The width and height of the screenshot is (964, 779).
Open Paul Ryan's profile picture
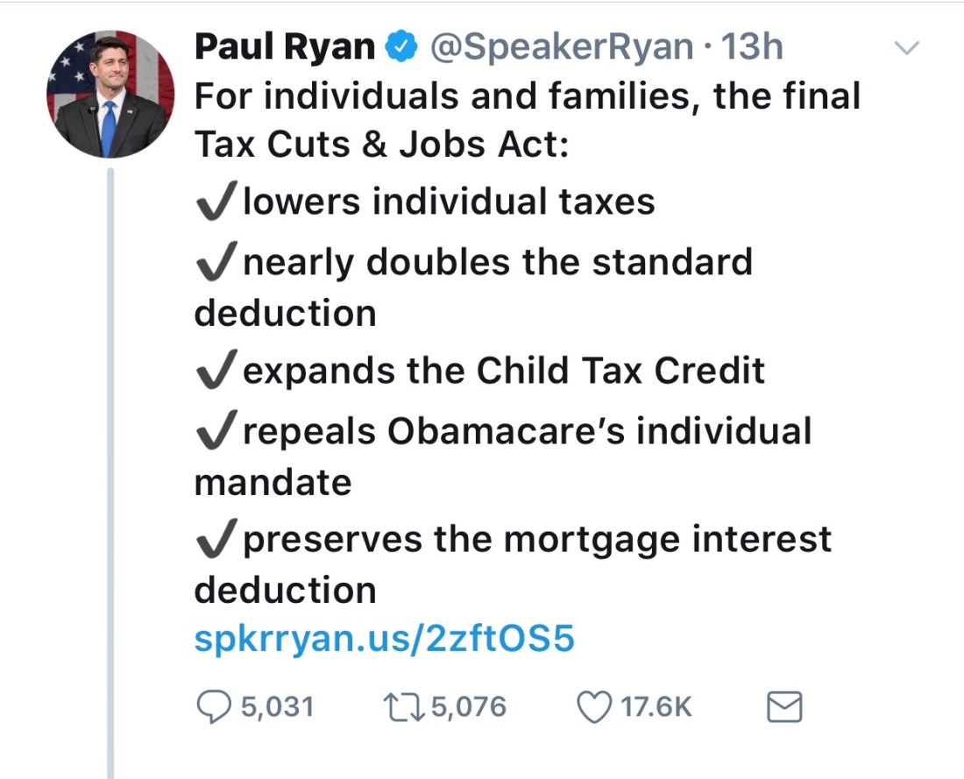click(x=110, y=95)
